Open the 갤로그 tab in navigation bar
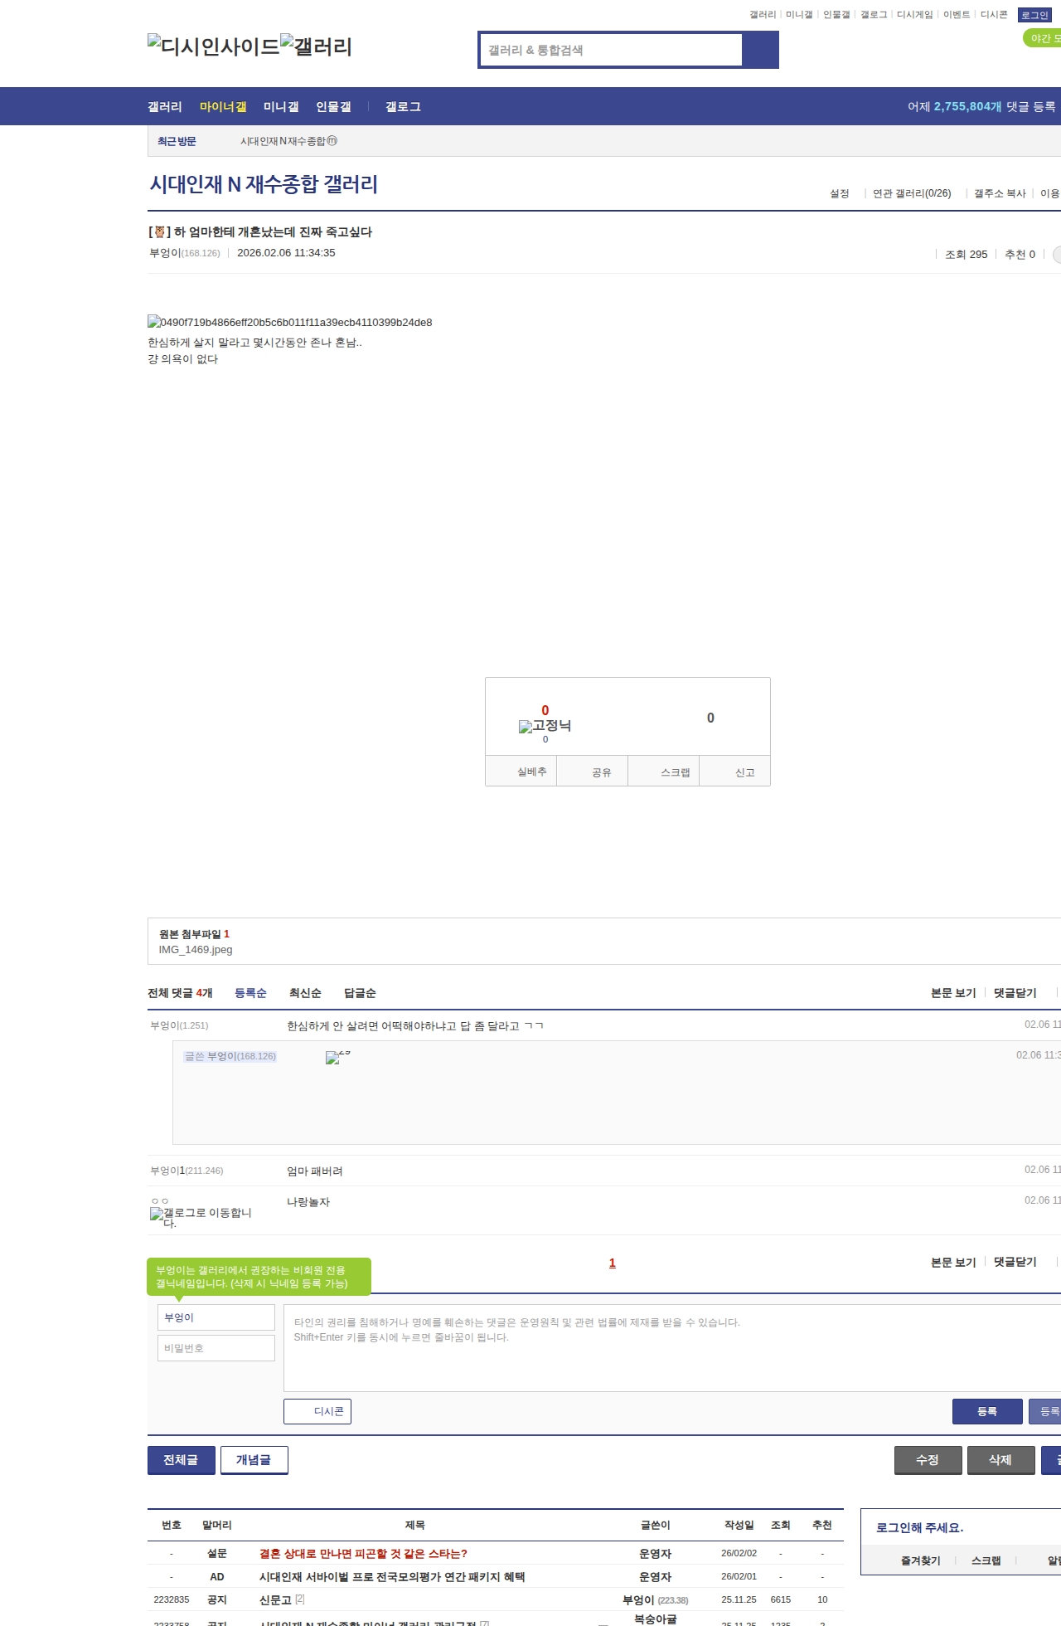The width and height of the screenshot is (1061, 1626). click(x=403, y=107)
